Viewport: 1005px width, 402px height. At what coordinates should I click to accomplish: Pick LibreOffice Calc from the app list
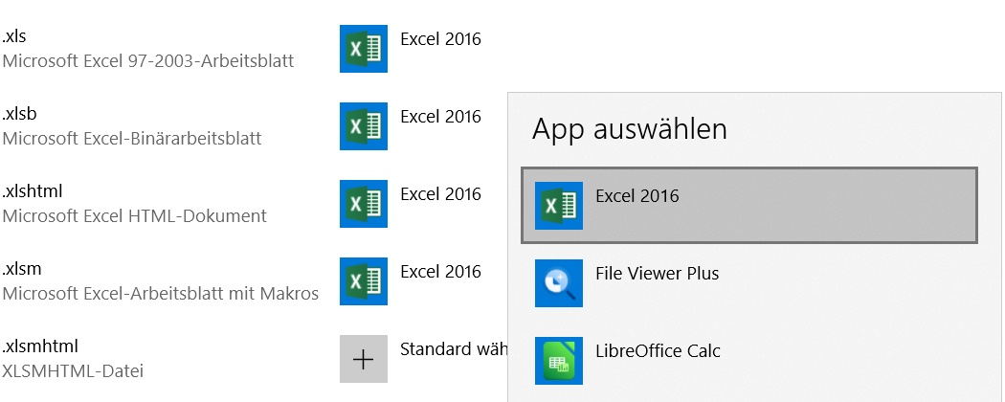[x=657, y=351]
